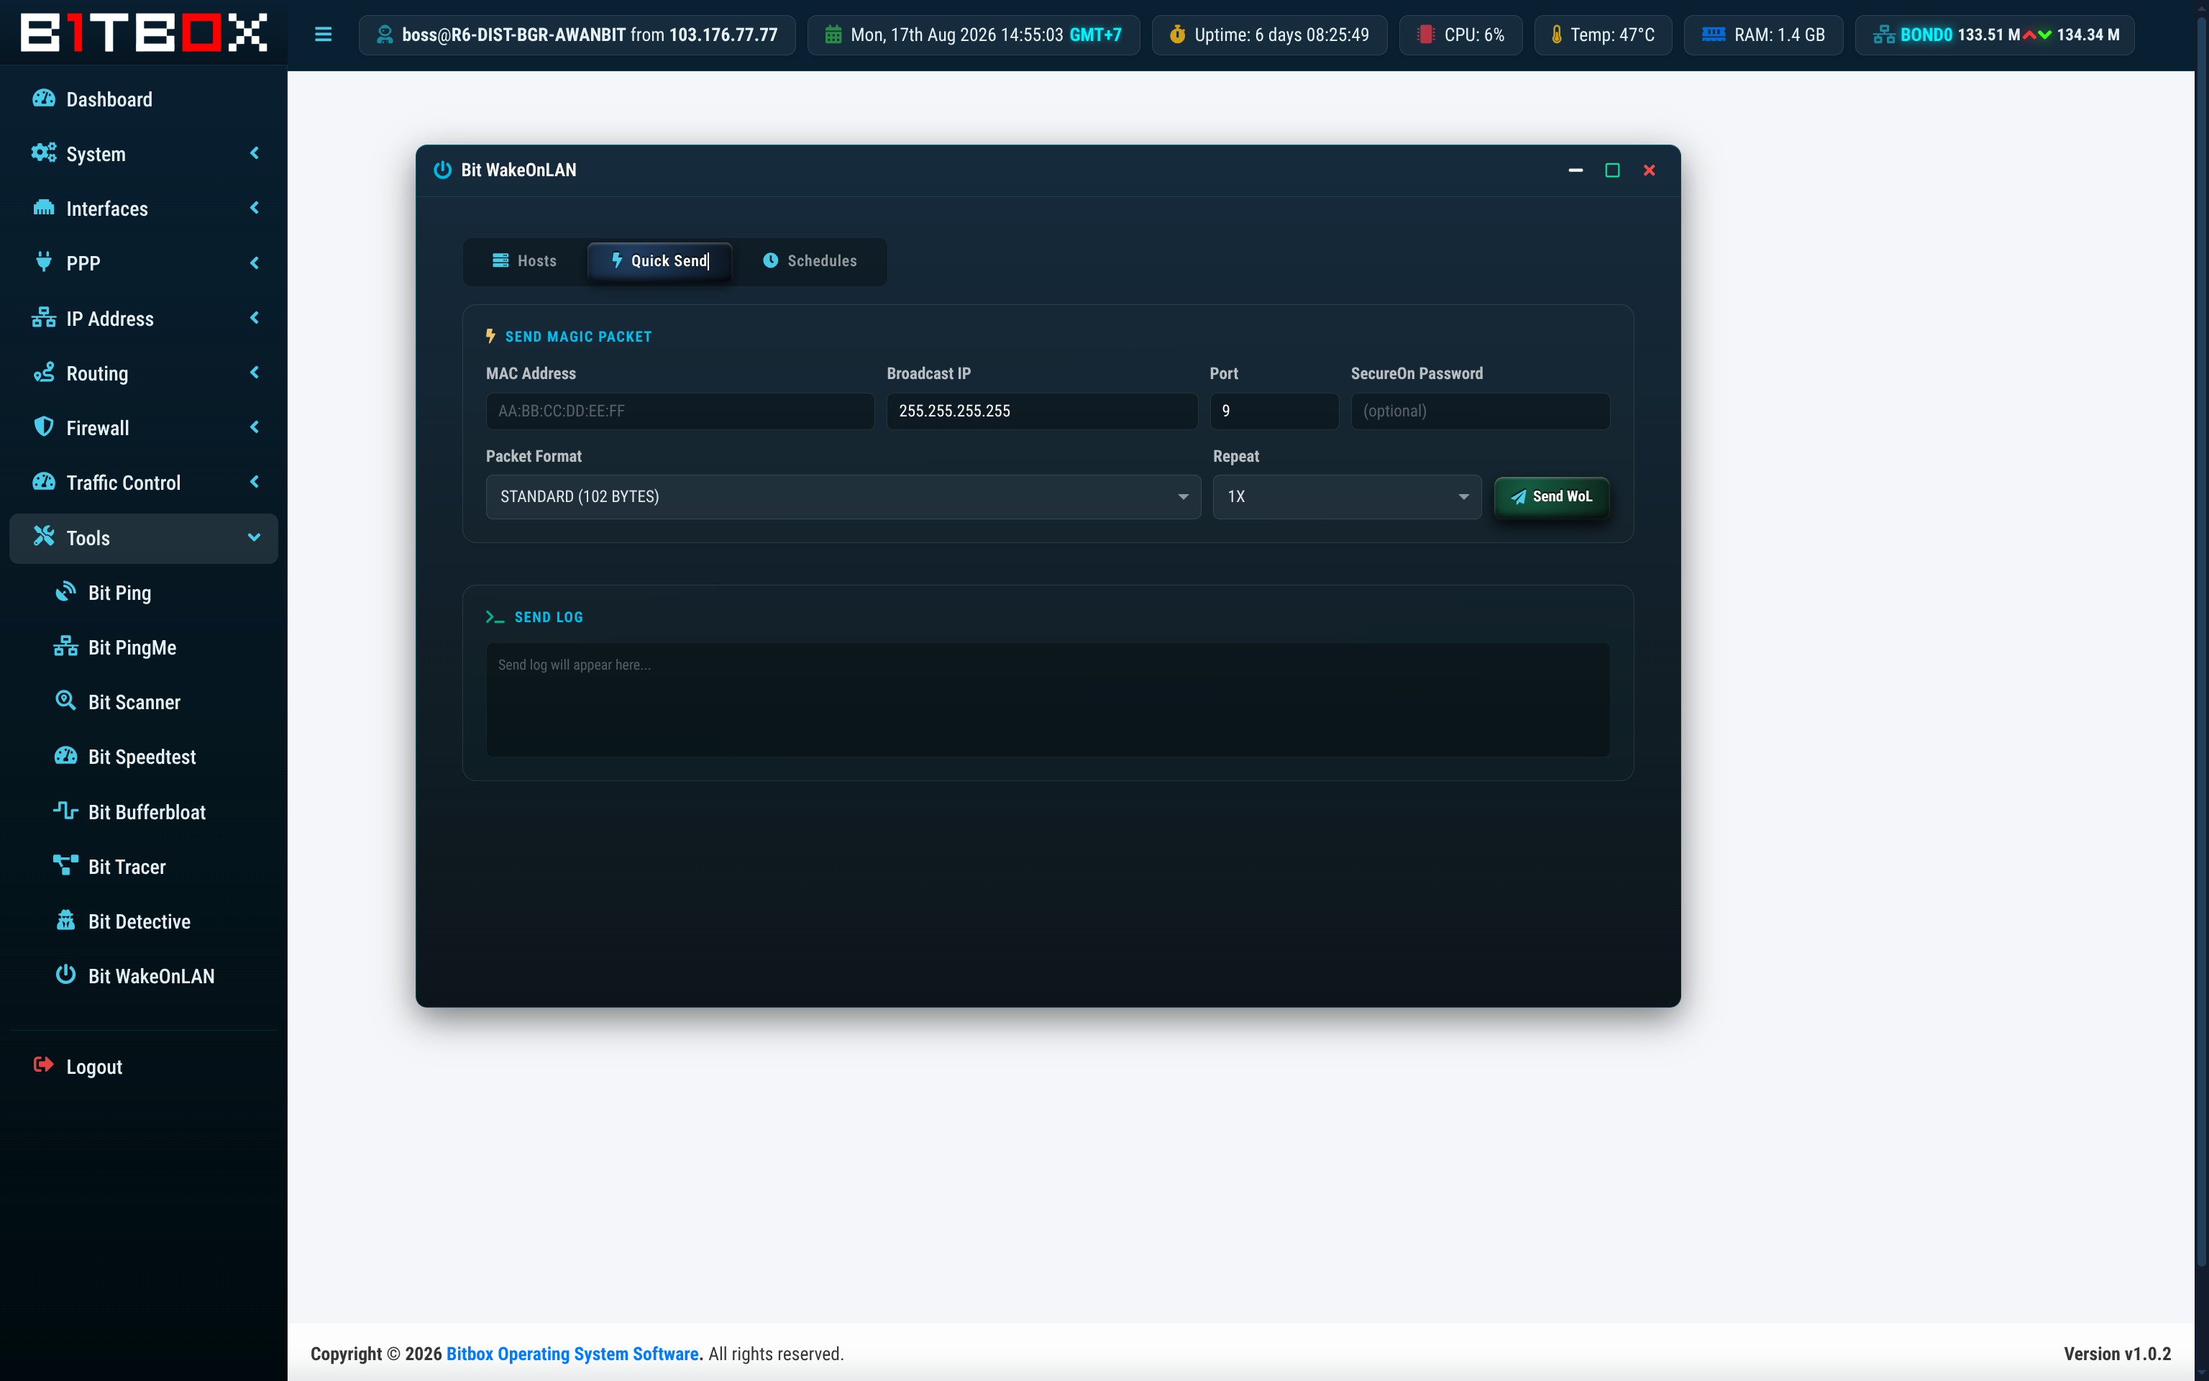Click the calendar date icon

(x=833, y=35)
